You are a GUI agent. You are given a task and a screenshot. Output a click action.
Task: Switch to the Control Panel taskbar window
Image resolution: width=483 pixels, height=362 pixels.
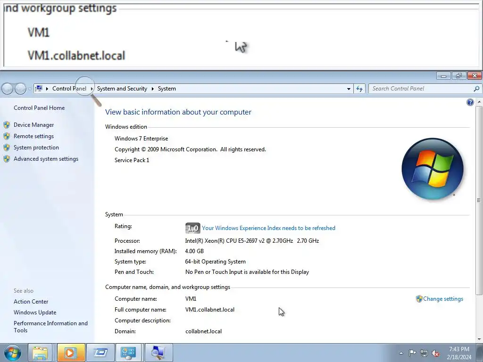(x=129, y=353)
